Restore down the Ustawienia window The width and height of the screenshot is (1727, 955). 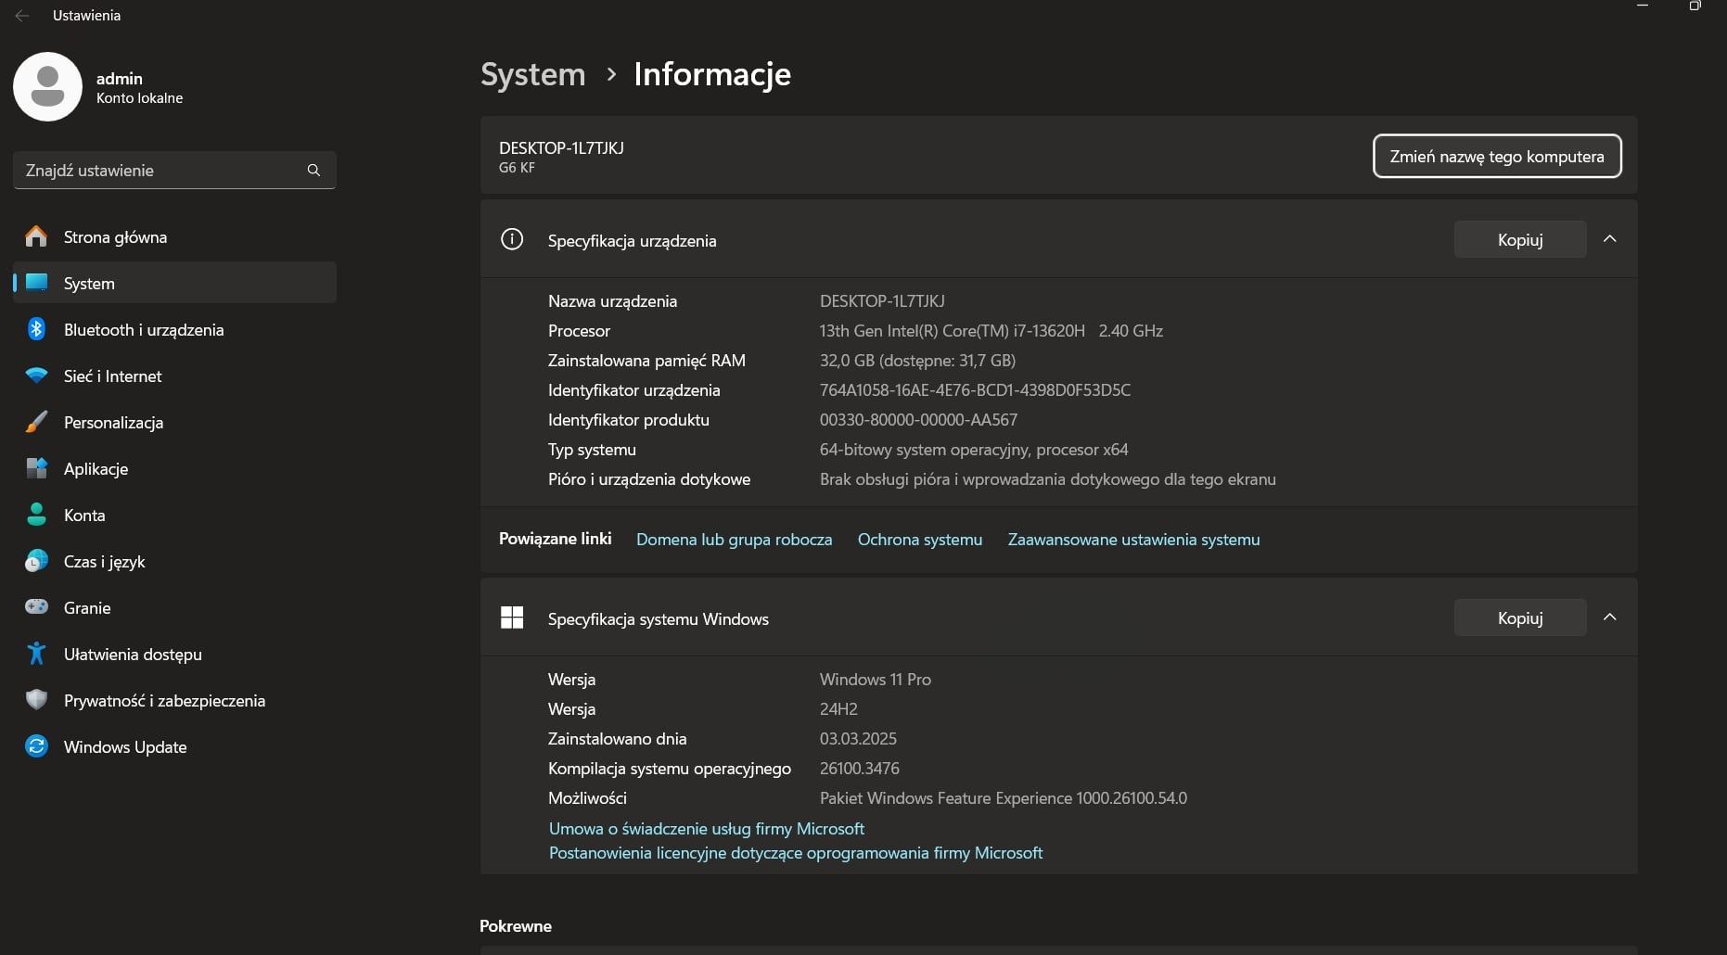click(1695, 6)
